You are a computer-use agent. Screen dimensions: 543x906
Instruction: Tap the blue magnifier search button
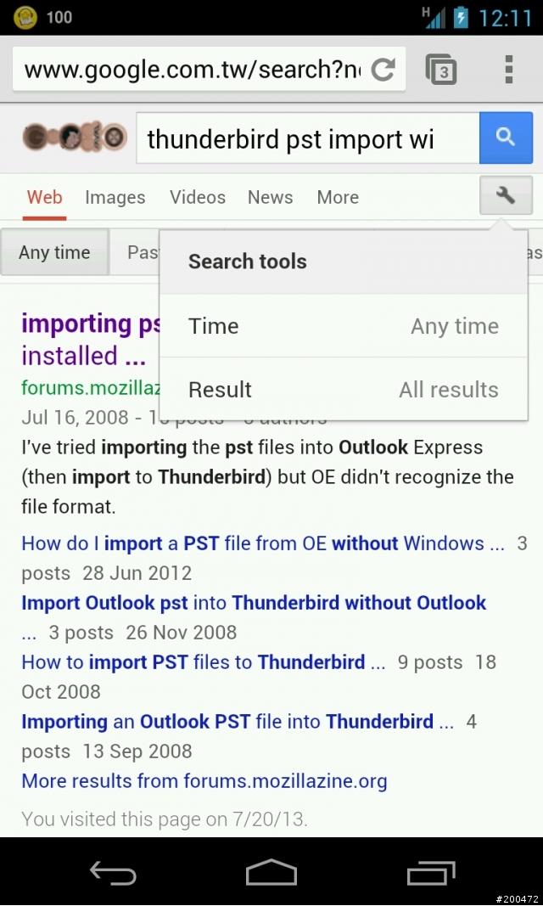506,138
